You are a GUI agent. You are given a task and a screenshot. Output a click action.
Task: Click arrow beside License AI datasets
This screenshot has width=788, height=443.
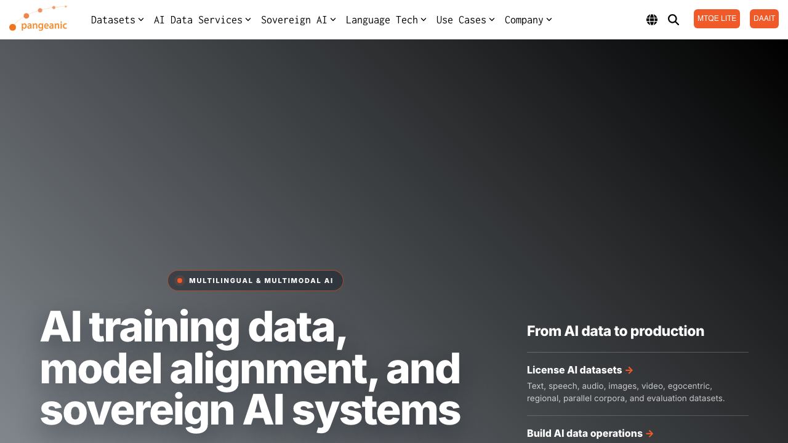629,370
